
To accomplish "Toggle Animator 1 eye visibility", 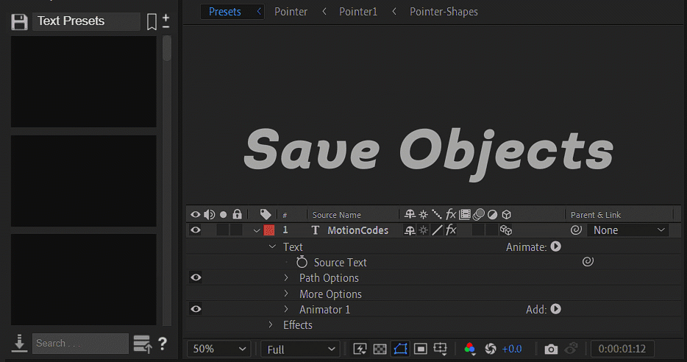I will [x=196, y=309].
